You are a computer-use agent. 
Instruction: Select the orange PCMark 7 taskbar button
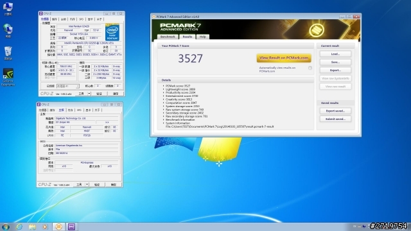pyautogui.click(x=58, y=227)
